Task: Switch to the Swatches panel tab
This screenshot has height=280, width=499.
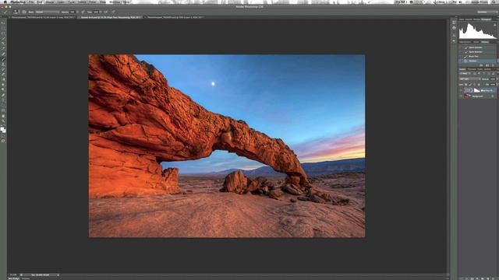Action: pos(469,19)
